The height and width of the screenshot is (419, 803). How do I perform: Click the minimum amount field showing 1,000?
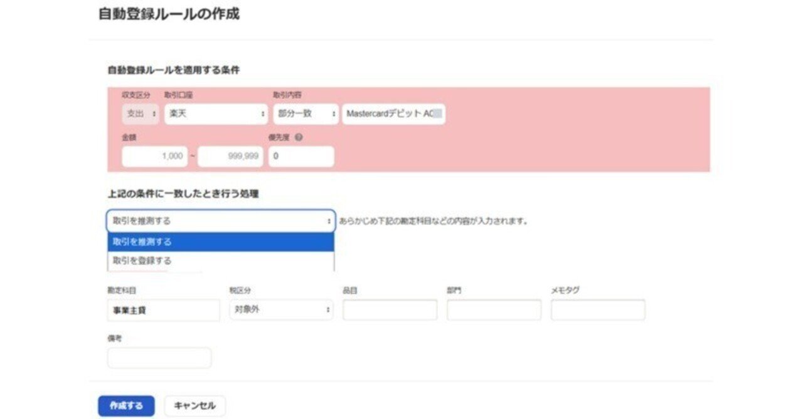(x=154, y=157)
